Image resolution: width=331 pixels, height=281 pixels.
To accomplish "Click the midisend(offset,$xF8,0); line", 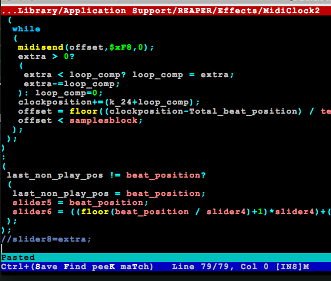I will pos(86,47).
